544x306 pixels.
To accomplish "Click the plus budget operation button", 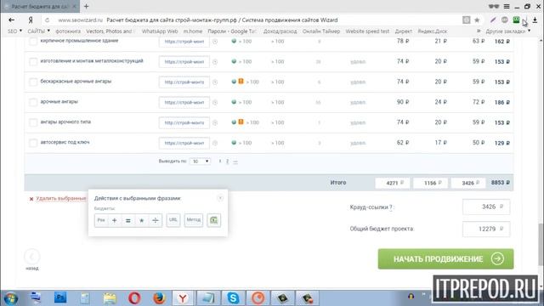I will (115, 220).
